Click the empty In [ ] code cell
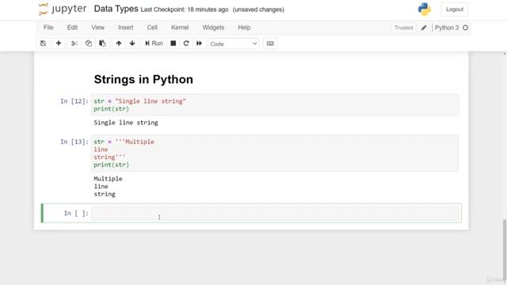The image size is (507, 285). pos(275,213)
